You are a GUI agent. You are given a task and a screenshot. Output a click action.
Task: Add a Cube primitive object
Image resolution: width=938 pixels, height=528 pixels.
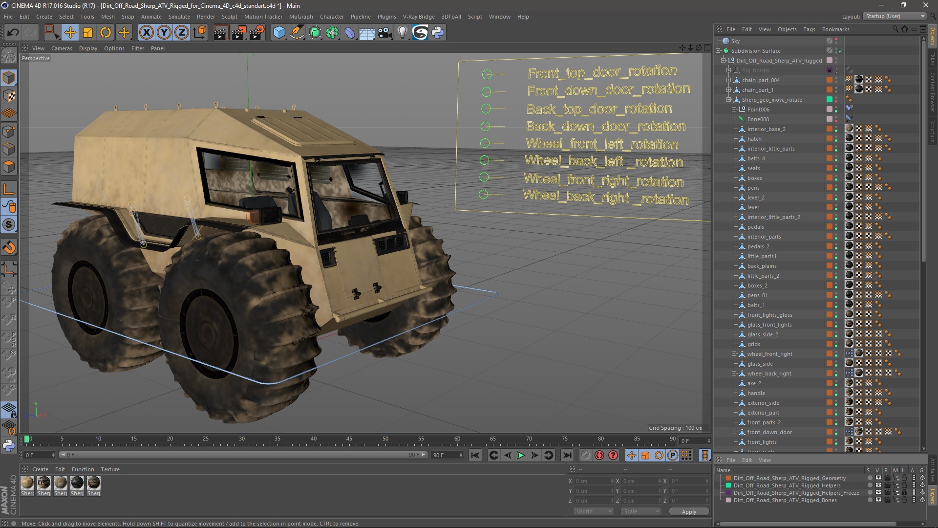[x=279, y=33]
